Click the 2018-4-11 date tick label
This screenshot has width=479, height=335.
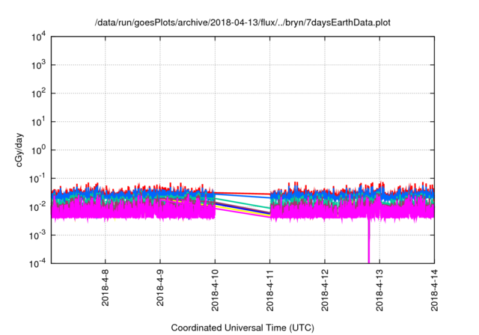pyautogui.click(x=269, y=290)
